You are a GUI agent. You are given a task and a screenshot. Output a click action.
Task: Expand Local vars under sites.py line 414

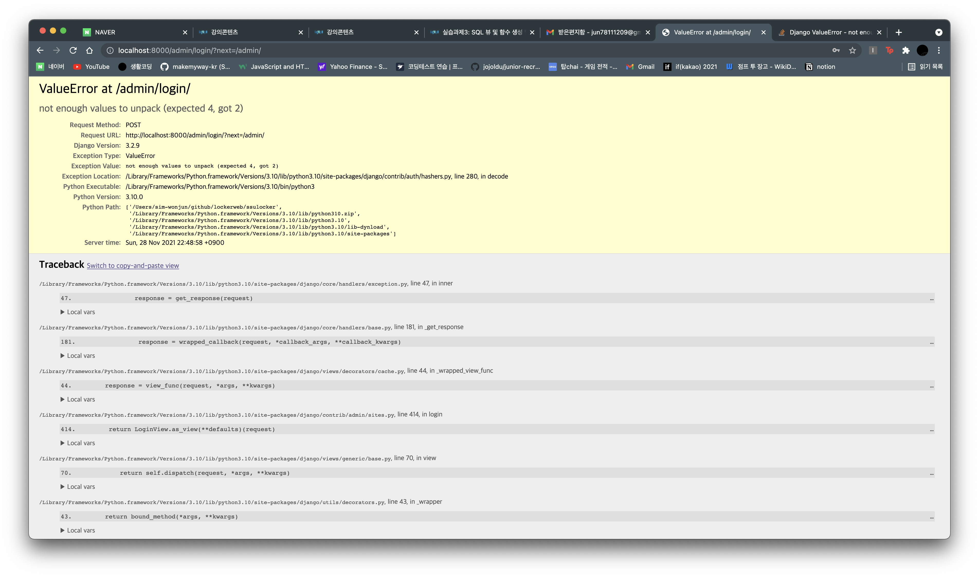[78, 443]
